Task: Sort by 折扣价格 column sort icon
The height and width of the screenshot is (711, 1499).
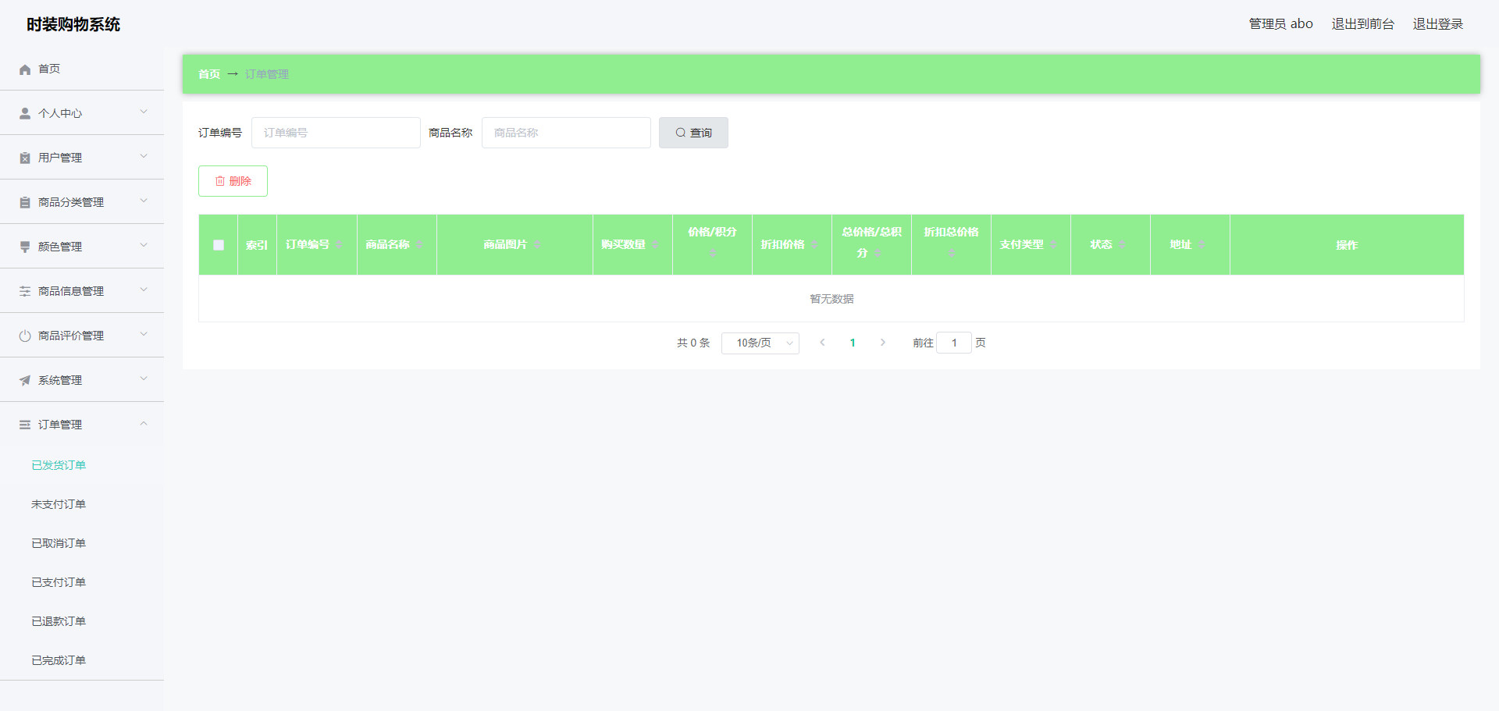Action: (814, 245)
